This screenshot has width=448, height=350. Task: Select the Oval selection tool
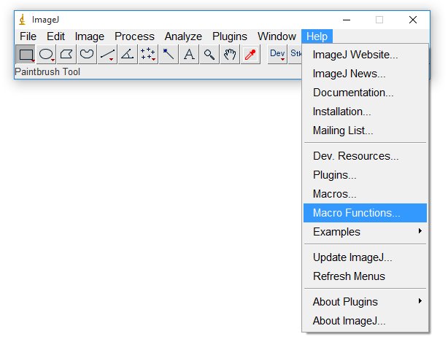pos(46,54)
